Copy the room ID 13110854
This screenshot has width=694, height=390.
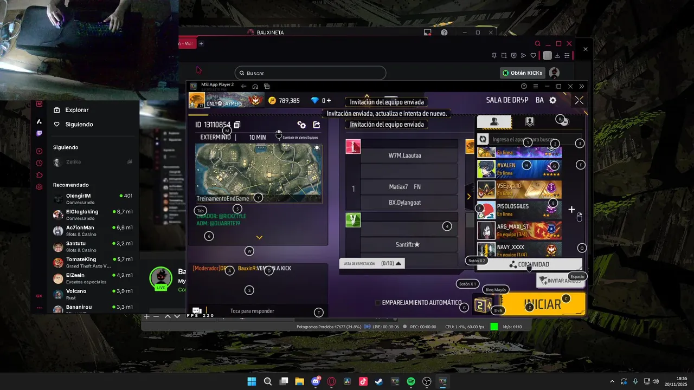pyautogui.click(x=237, y=125)
